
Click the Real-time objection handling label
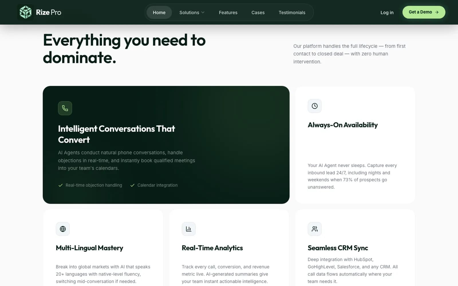[x=94, y=185]
